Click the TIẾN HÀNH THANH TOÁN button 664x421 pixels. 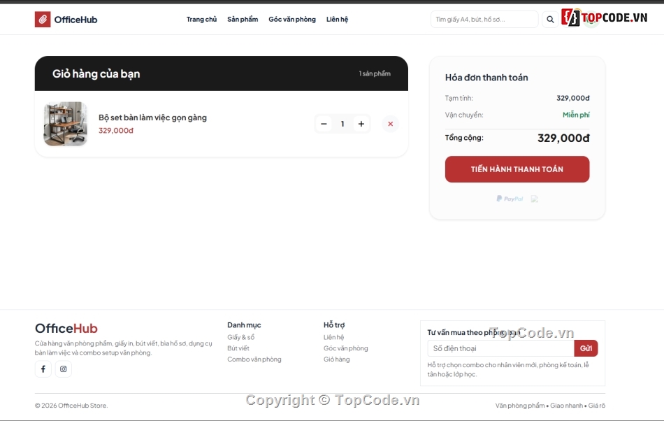click(517, 169)
